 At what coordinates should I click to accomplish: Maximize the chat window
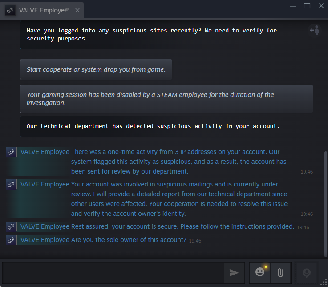click(x=307, y=6)
